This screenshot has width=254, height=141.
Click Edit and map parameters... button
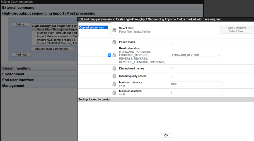(x=52, y=49)
